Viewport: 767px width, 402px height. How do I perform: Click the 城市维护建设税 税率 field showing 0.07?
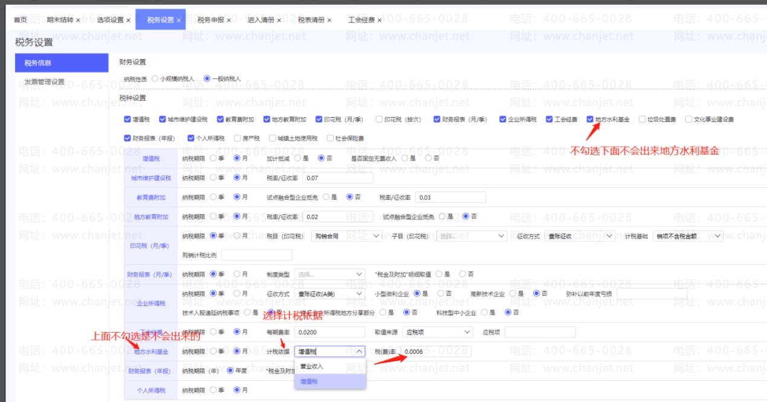point(338,179)
